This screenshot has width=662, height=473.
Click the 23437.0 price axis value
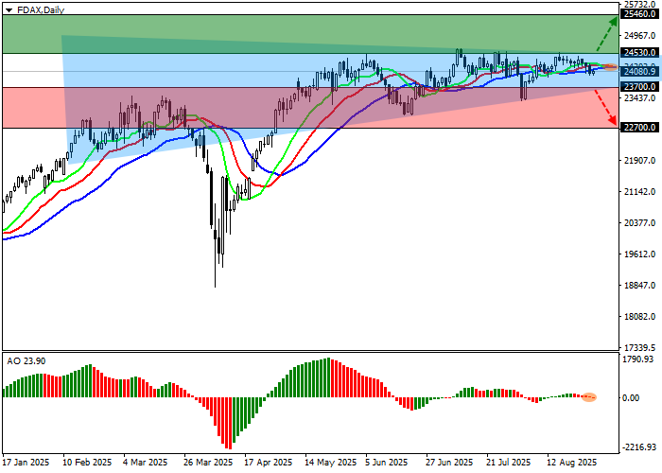click(x=639, y=97)
